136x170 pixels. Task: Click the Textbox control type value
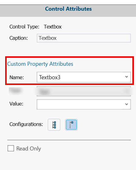(x=53, y=27)
